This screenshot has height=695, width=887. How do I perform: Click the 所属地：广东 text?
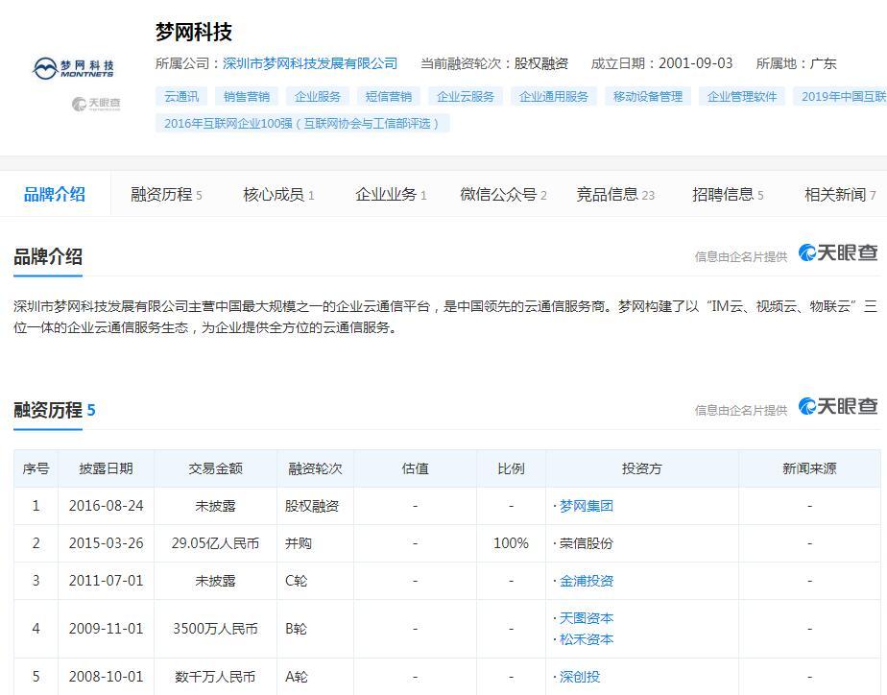pyautogui.click(x=797, y=63)
